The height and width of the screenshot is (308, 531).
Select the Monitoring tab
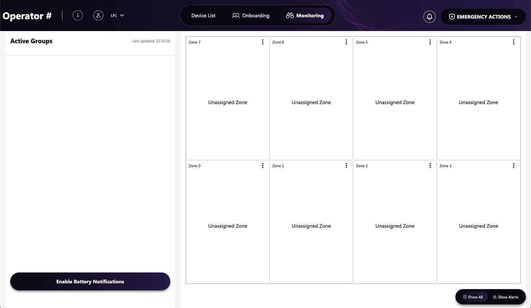tap(305, 16)
